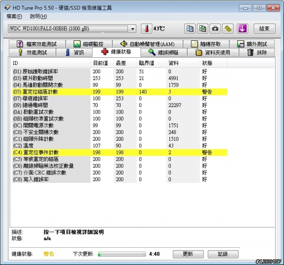Switch to the 自動噪聲管理(AAM) tab
284x265 pixels.
point(147,44)
